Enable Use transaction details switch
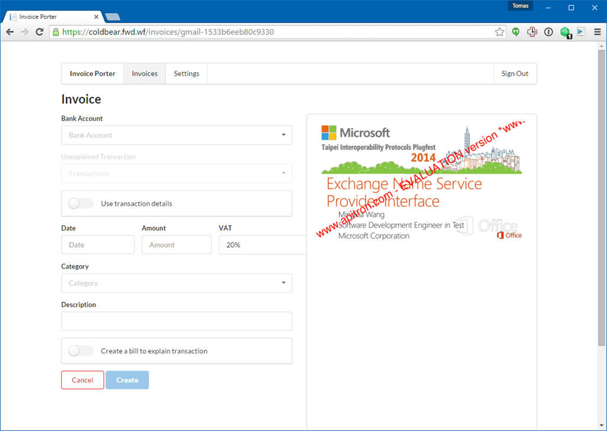Image resolution: width=607 pixels, height=431 pixels. (x=81, y=203)
